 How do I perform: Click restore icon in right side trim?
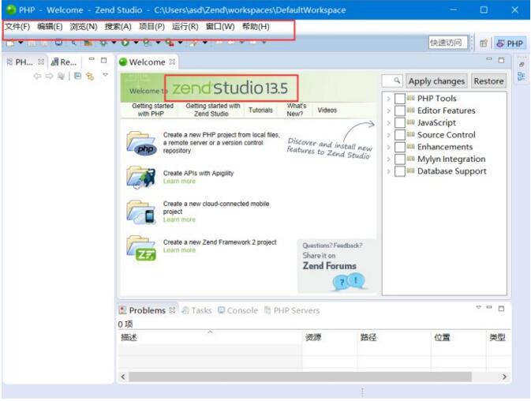tap(522, 65)
